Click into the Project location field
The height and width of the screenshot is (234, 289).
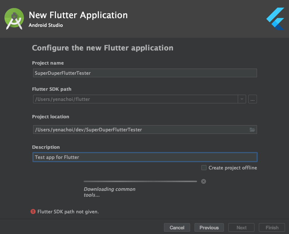tap(140, 130)
